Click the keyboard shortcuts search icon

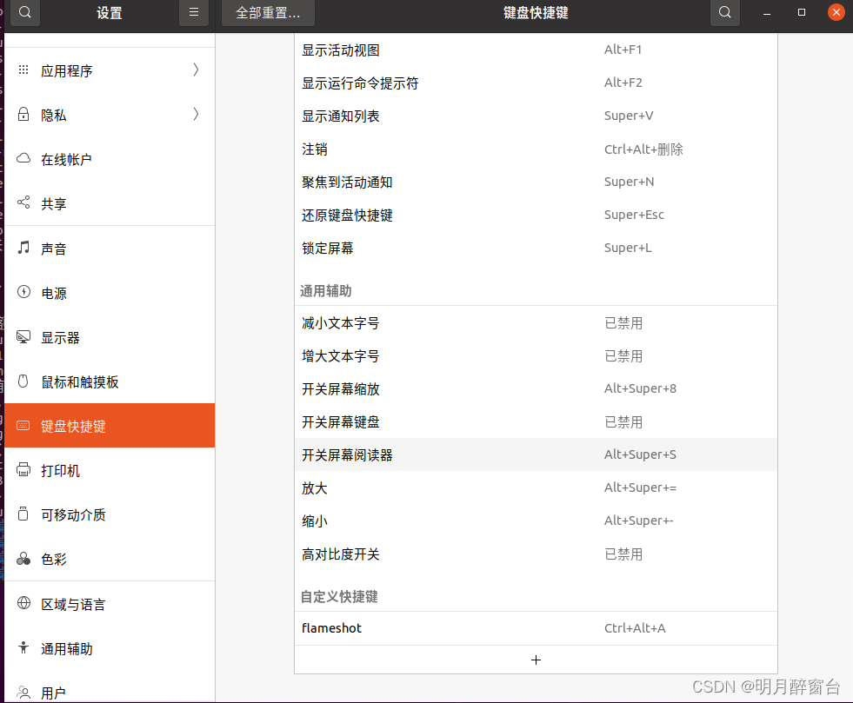(724, 12)
